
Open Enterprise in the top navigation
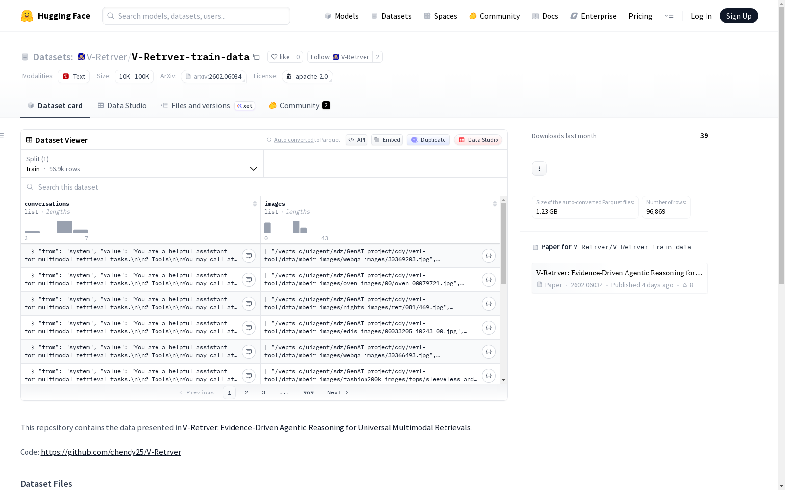tap(593, 16)
